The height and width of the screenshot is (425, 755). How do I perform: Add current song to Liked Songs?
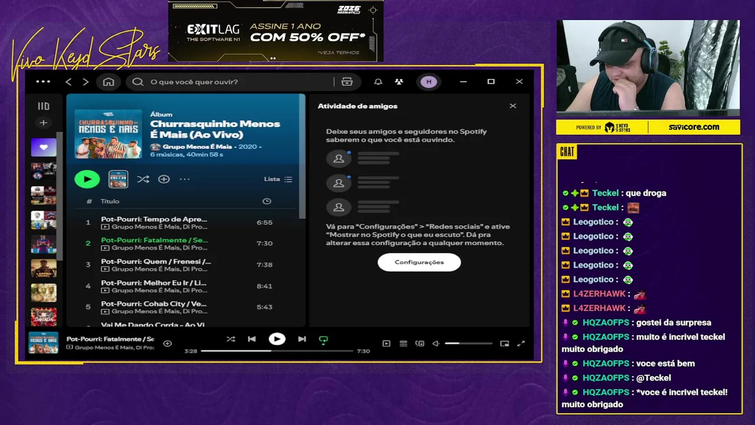tap(168, 344)
